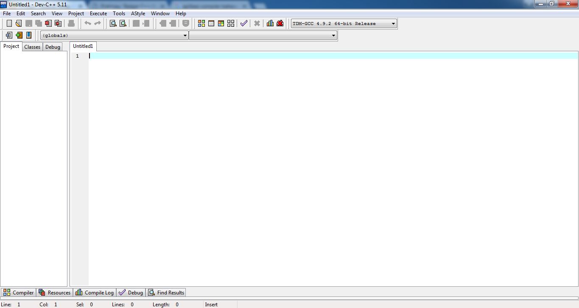Click the Close All files toolbar icon
The height and width of the screenshot is (308, 579).
[58, 23]
